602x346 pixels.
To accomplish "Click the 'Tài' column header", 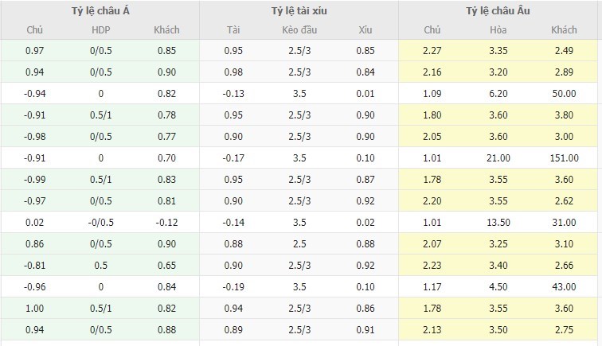I will point(233,30).
